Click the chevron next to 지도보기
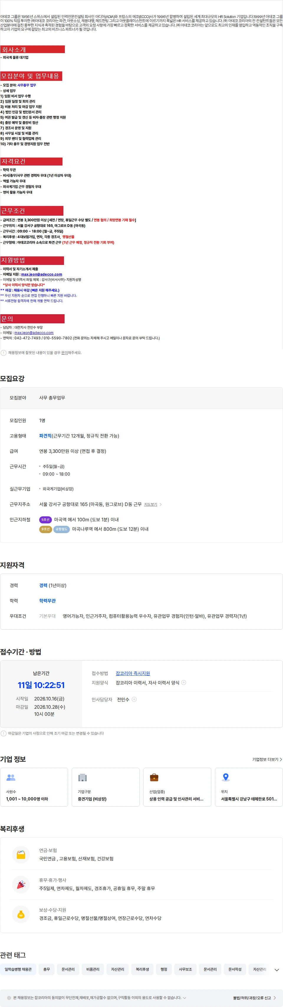 (160, 504)
